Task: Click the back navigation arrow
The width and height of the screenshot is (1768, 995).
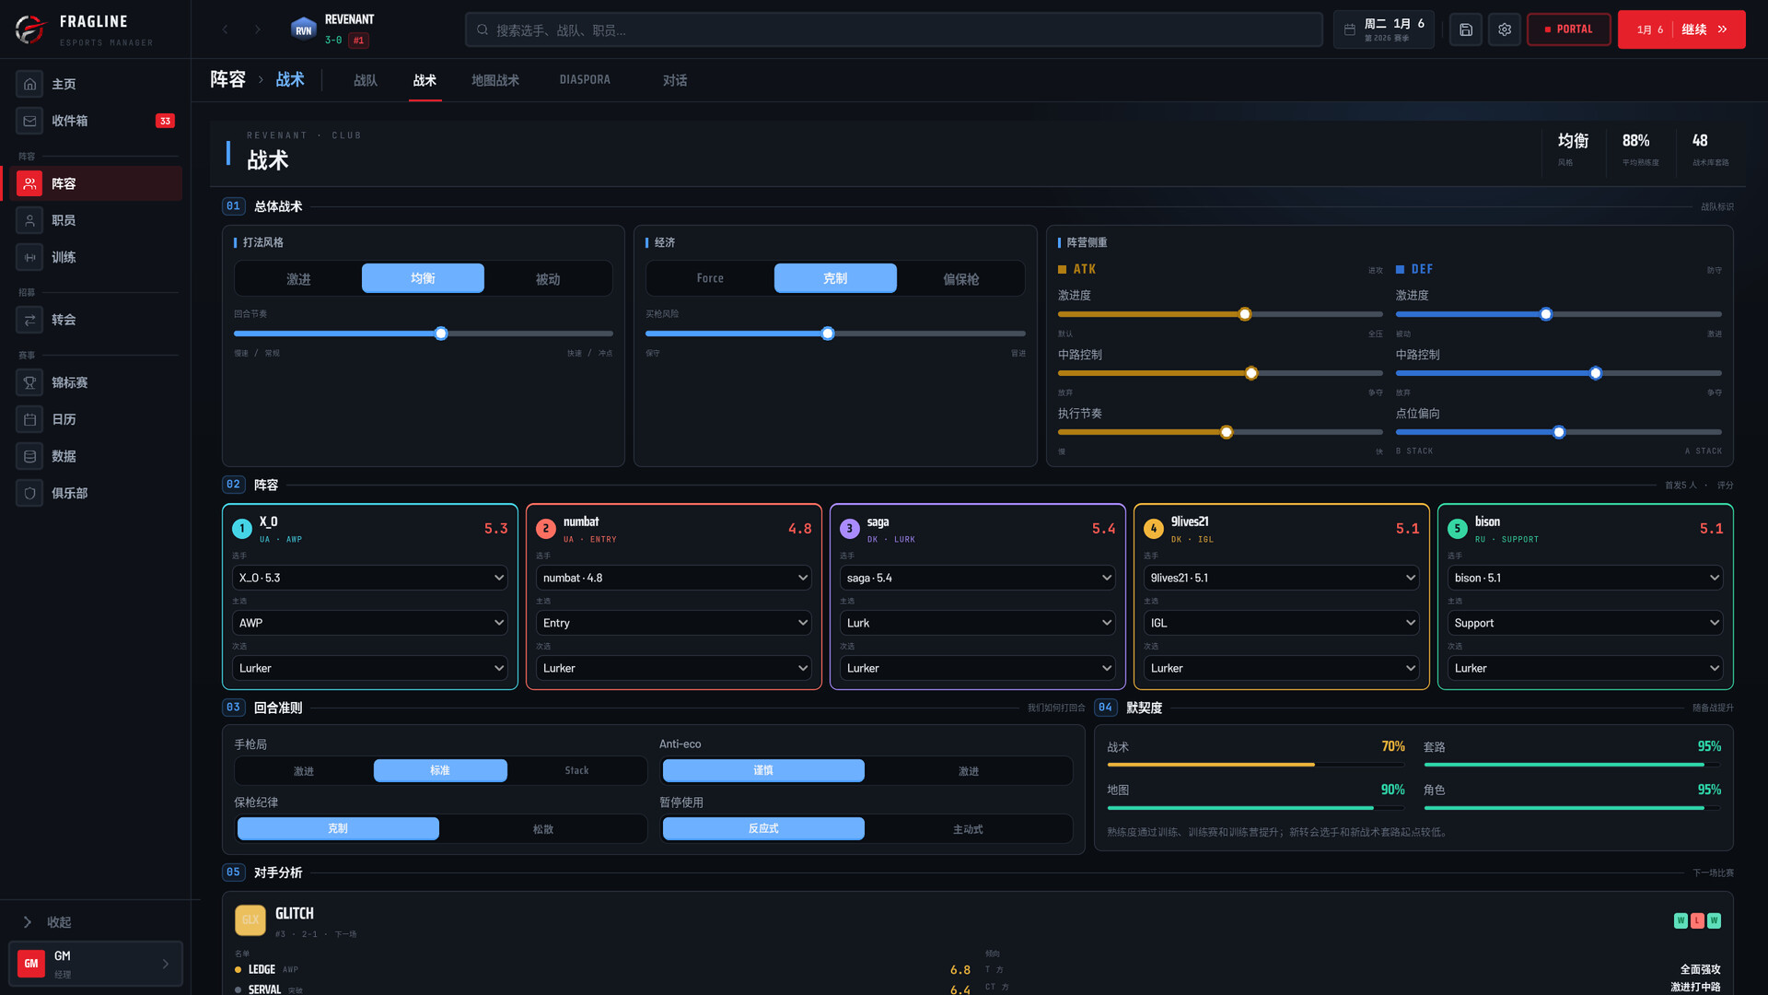Action: pyautogui.click(x=225, y=29)
